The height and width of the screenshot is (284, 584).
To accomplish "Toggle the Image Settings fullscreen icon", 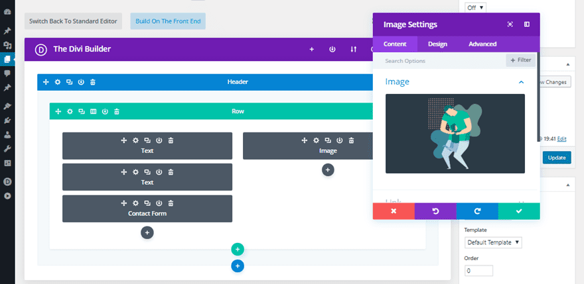I will (510, 24).
